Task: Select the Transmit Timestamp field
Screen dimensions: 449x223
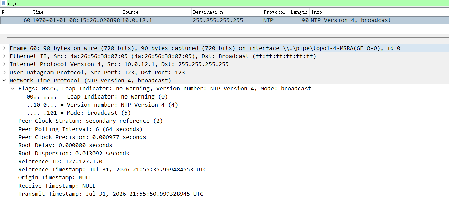Action: tap(111, 194)
